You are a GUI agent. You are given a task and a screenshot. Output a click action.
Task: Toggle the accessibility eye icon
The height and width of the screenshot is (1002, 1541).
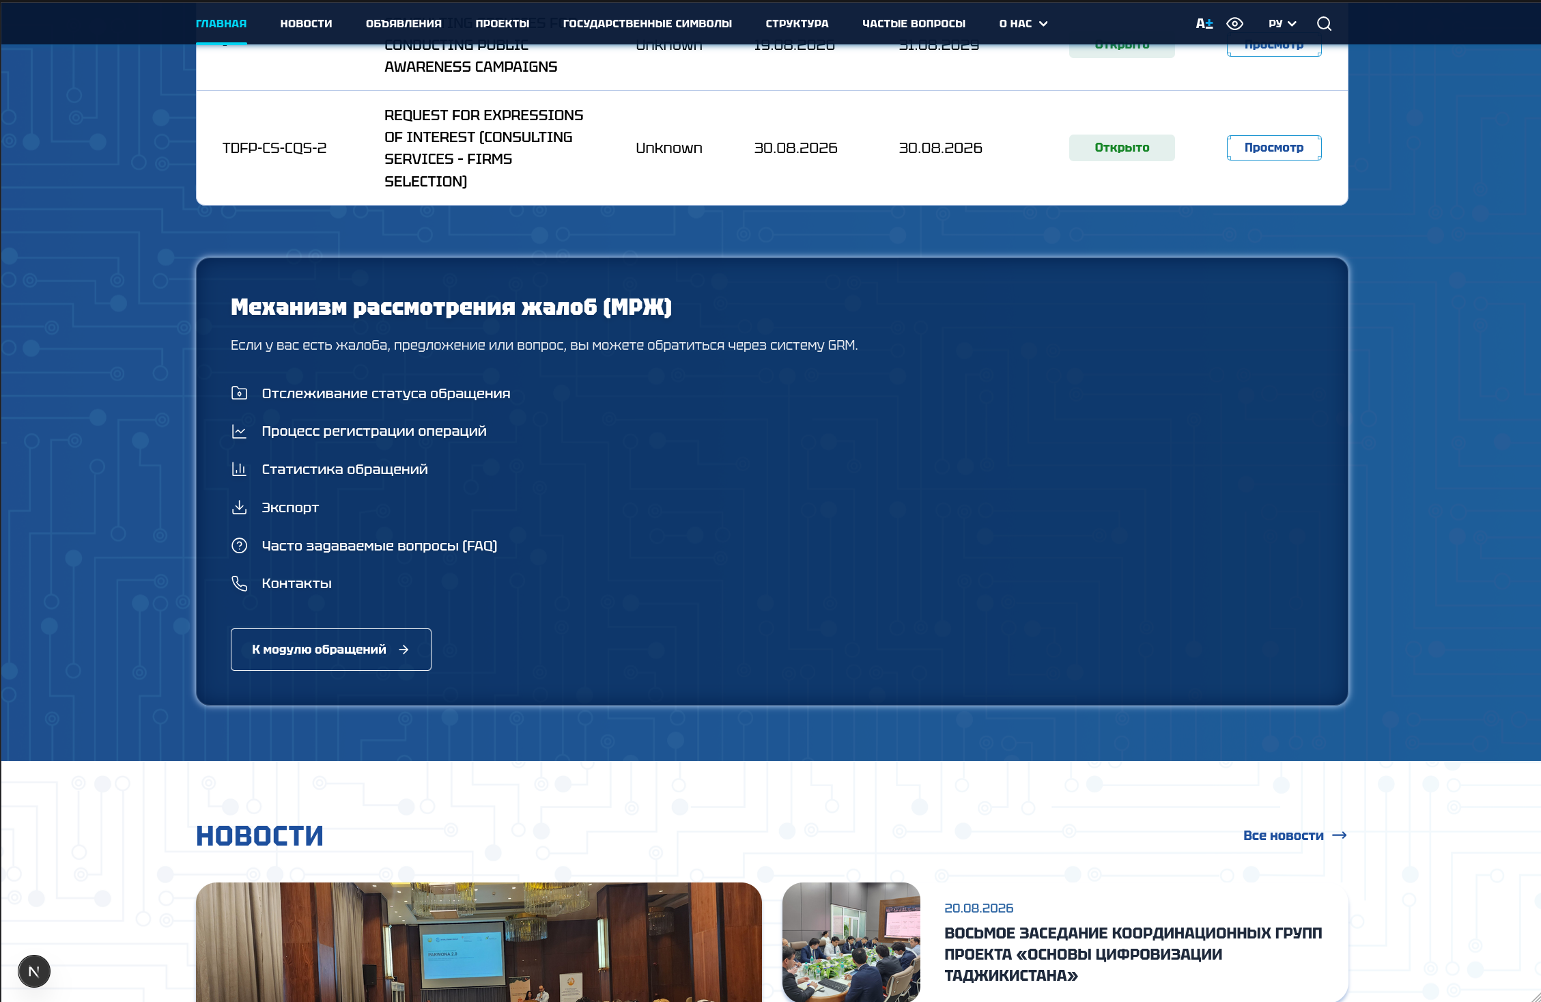[1234, 24]
